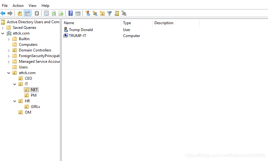Select the Builtin container
Screen dimensions: 268x161
24,39
